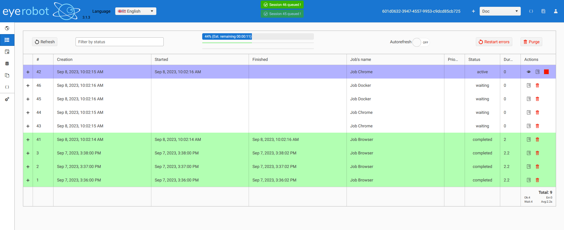Expand row details for job 42

28,72
